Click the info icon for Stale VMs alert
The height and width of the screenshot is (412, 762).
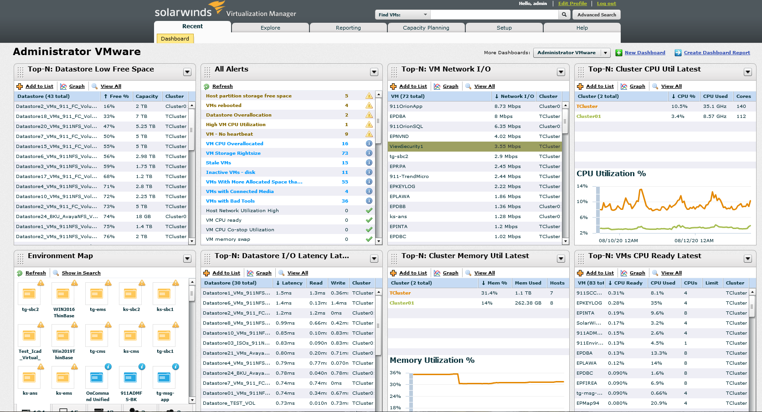(369, 163)
